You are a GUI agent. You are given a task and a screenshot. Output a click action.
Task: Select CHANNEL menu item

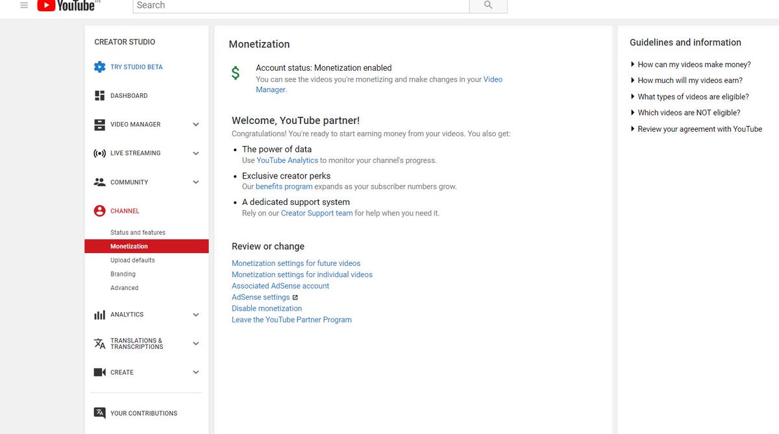click(x=125, y=211)
